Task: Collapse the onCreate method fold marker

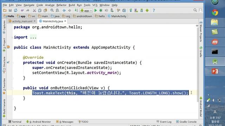Action: pyautogui.click(x=12, y=63)
